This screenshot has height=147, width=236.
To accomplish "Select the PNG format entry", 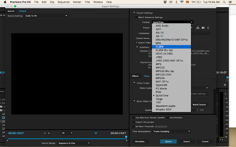I will click(x=171, y=92).
